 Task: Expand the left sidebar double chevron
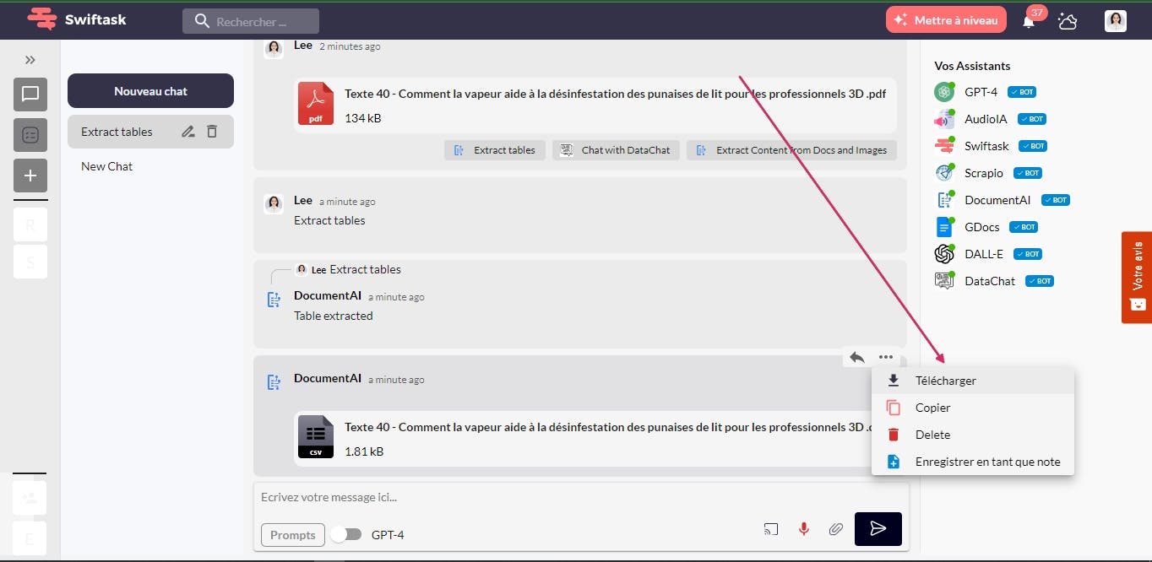tap(30, 60)
